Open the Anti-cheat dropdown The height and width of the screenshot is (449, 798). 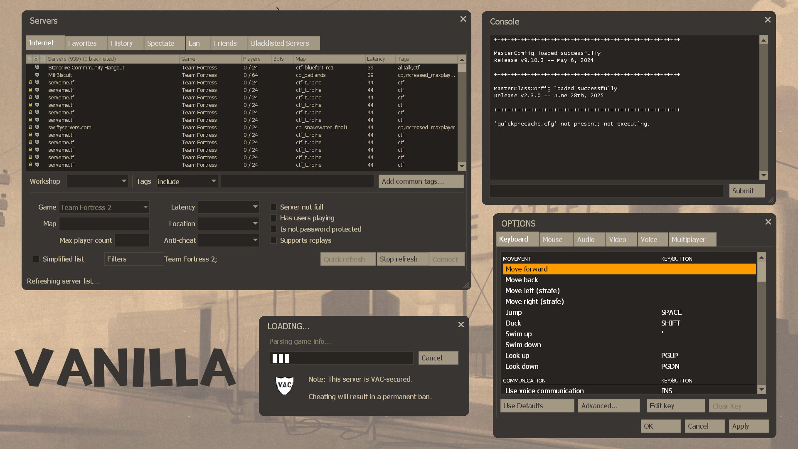pos(229,240)
